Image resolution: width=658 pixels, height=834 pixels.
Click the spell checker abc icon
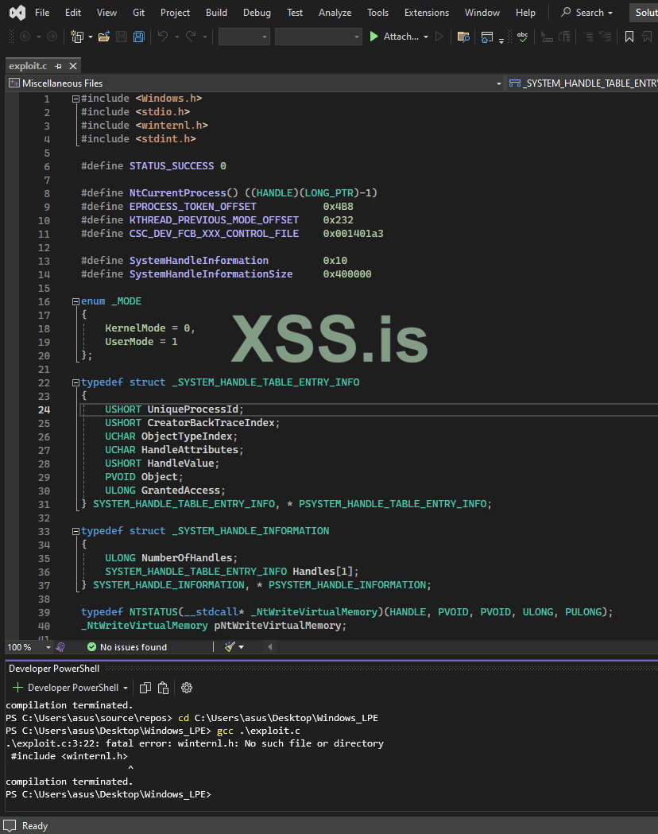(x=522, y=37)
